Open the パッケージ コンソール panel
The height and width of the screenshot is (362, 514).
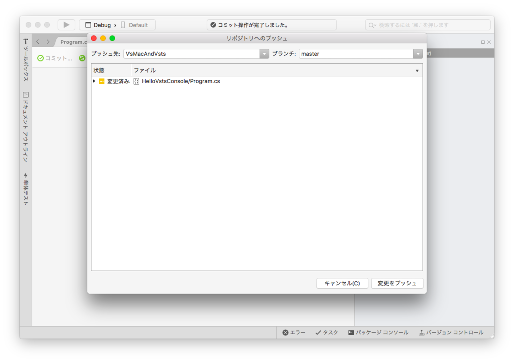click(x=378, y=332)
